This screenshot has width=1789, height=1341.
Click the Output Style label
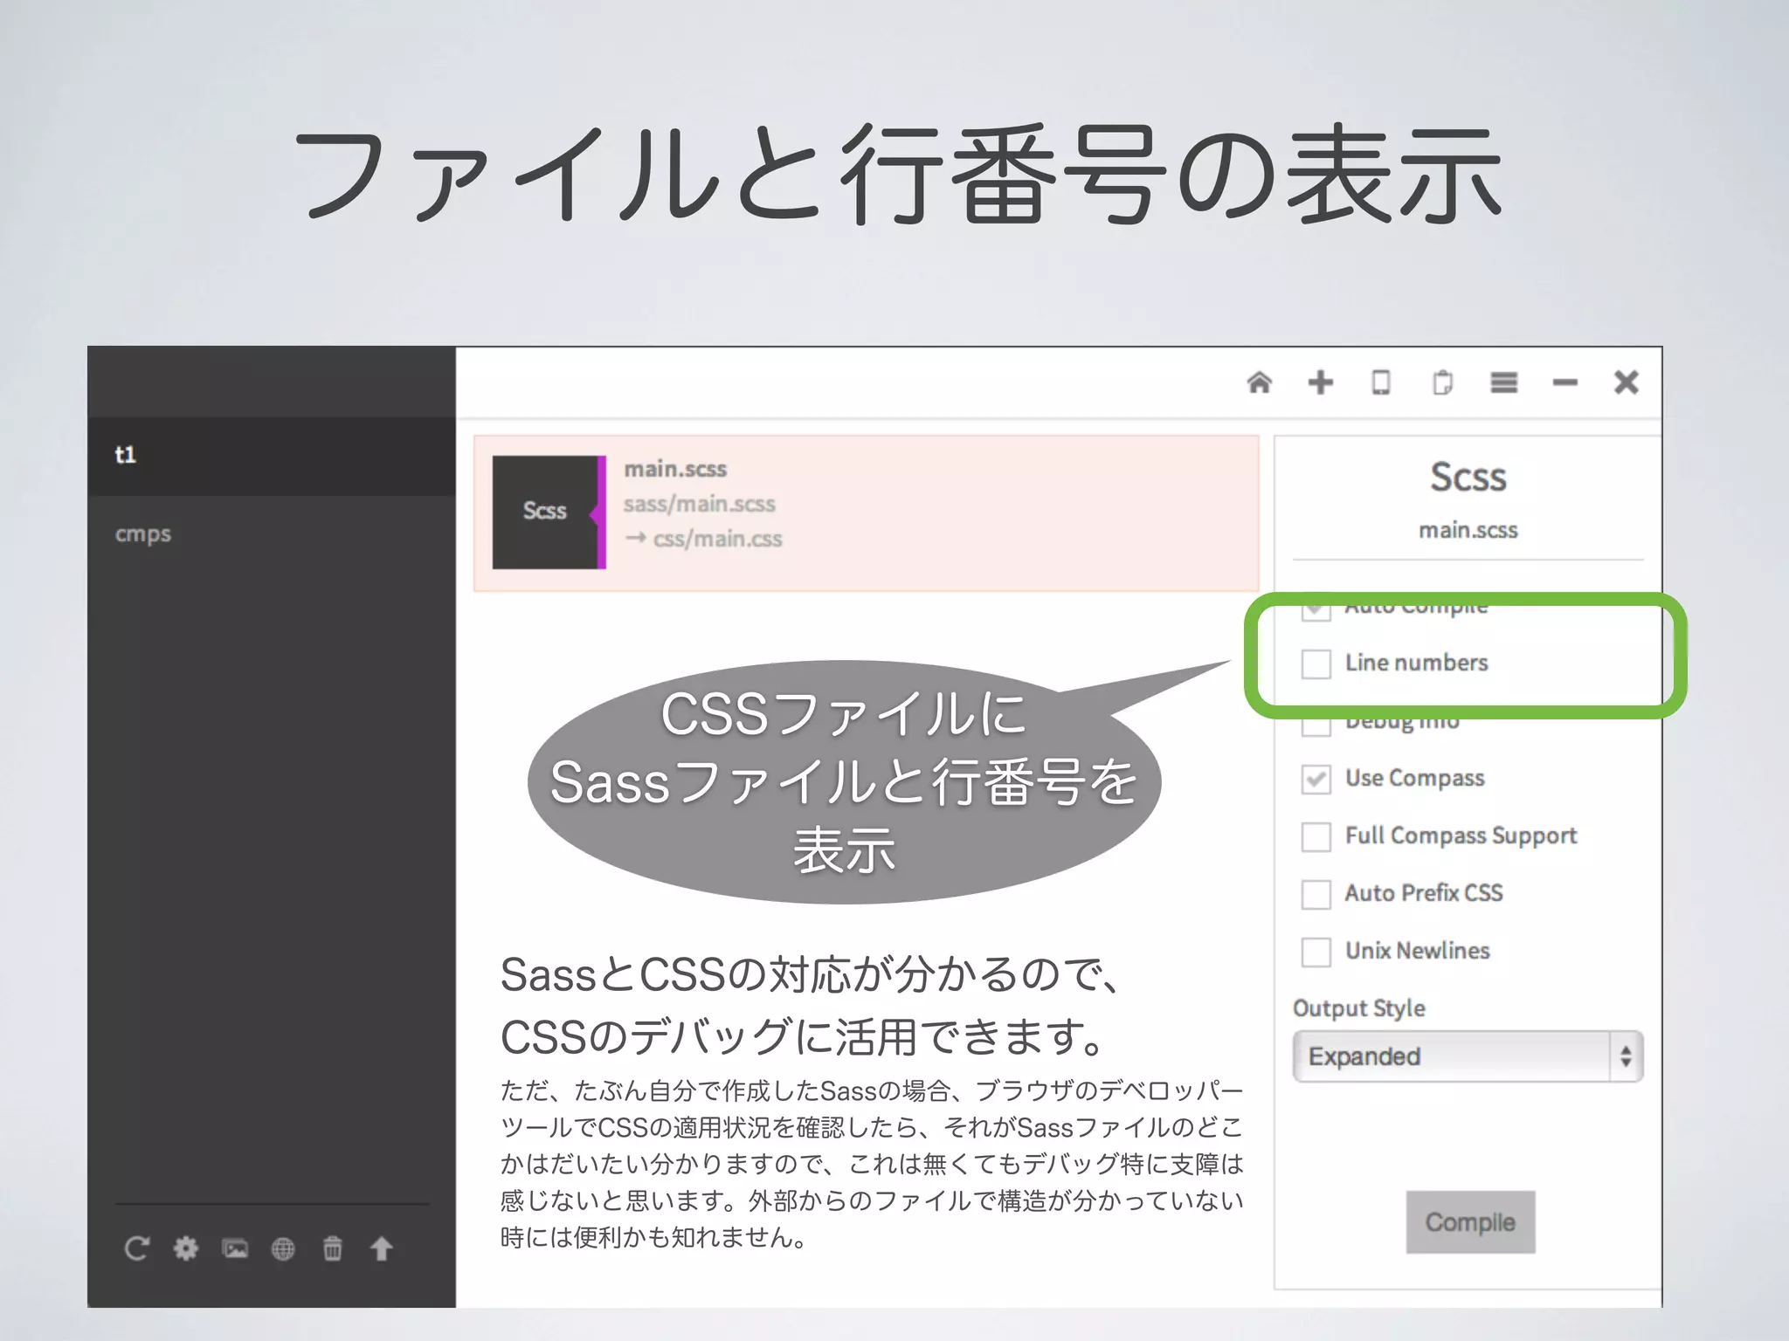(x=1359, y=1008)
